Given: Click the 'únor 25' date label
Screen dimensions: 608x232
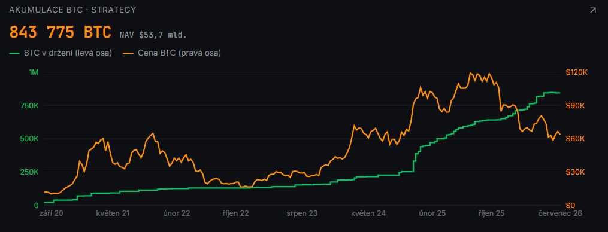Looking at the screenshot, I should (x=432, y=213).
